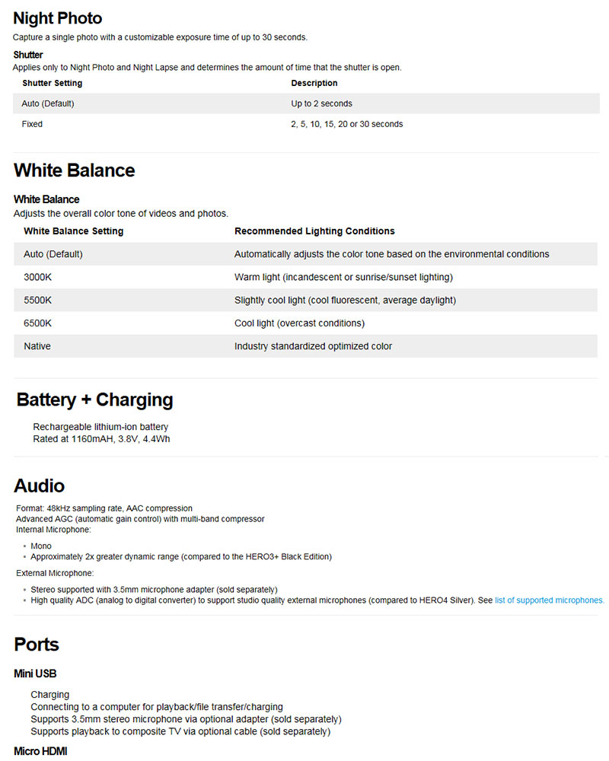The height and width of the screenshot is (761, 609).
Task: Click the Shutter Setting column header
Action: tap(53, 83)
